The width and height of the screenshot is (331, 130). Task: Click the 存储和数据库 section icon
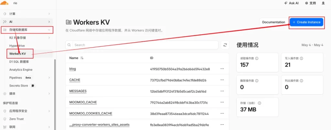tap(5, 30)
